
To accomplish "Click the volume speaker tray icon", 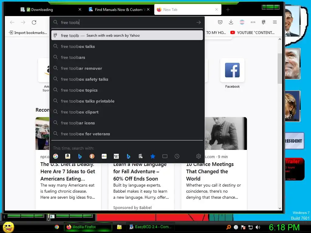I will (x=258, y=227).
